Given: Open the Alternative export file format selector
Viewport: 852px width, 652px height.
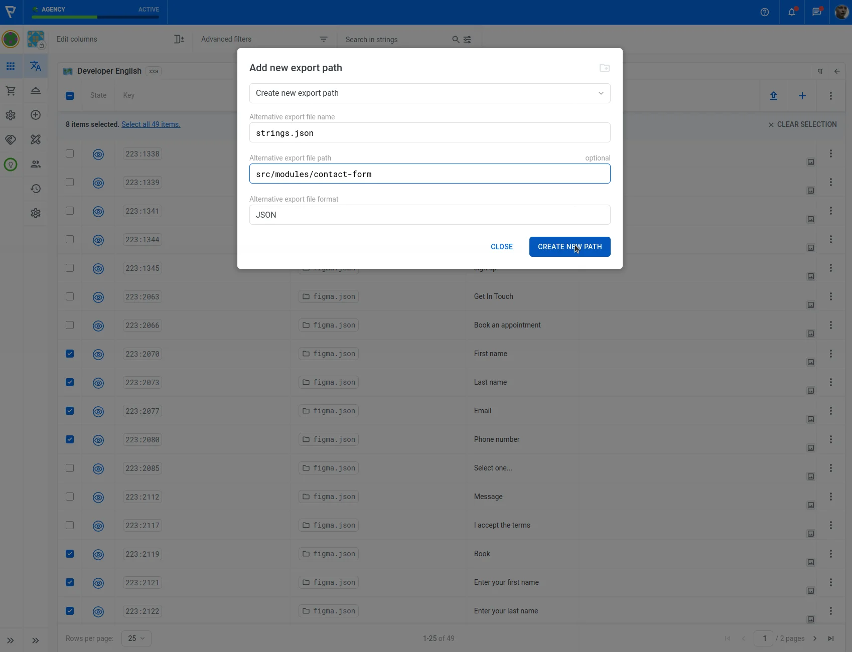Looking at the screenshot, I should click(x=430, y=215).
